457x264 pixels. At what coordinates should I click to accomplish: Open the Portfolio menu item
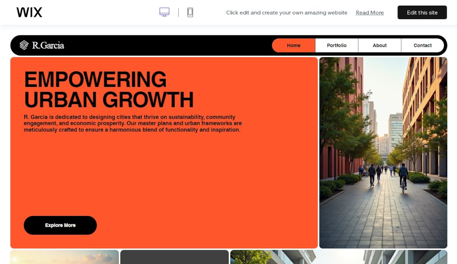(337, 45)
